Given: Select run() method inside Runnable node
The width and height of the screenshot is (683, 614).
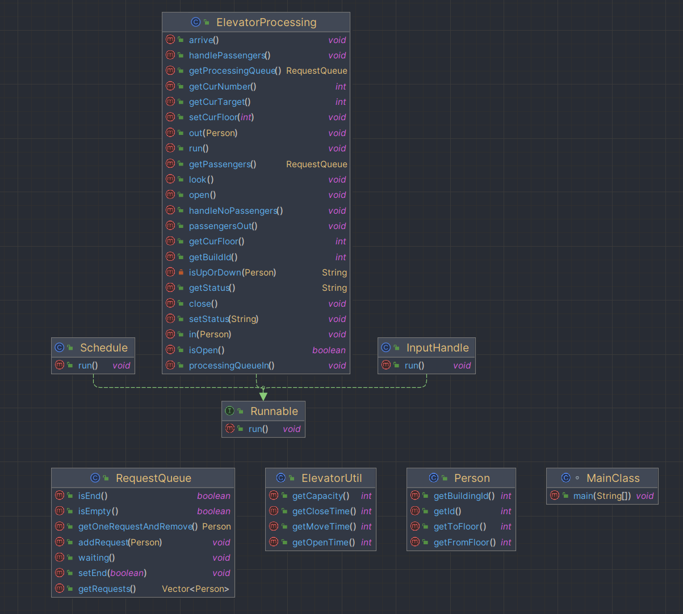Looking at the screenshot, I should (263, 429).
